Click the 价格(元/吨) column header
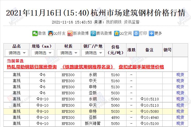 115,50
